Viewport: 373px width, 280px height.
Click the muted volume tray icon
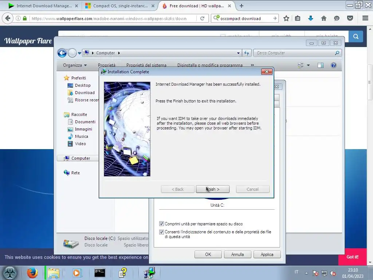point(333,273)
